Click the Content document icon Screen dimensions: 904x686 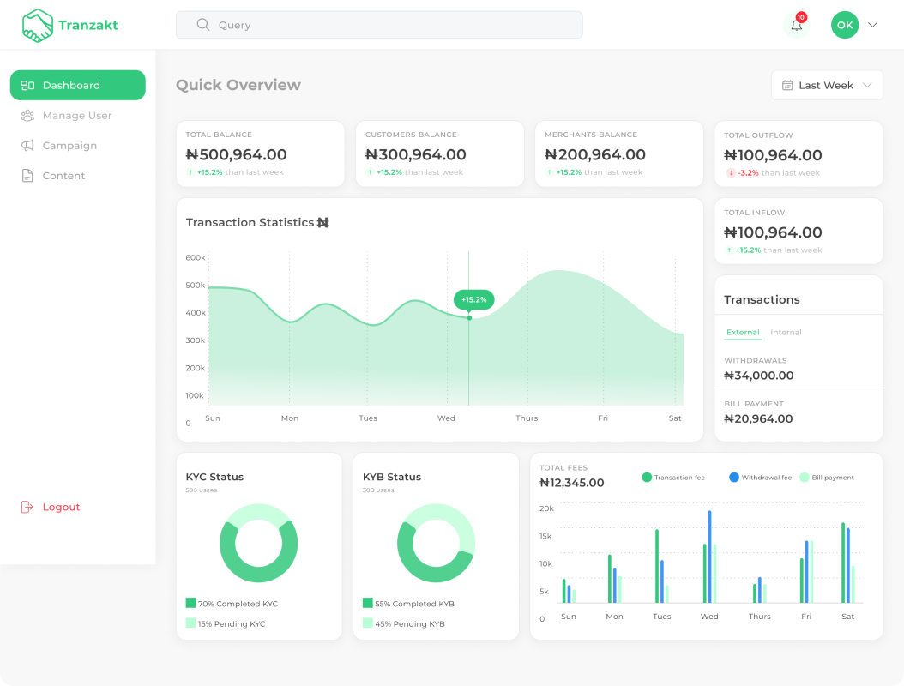[27, 176]
